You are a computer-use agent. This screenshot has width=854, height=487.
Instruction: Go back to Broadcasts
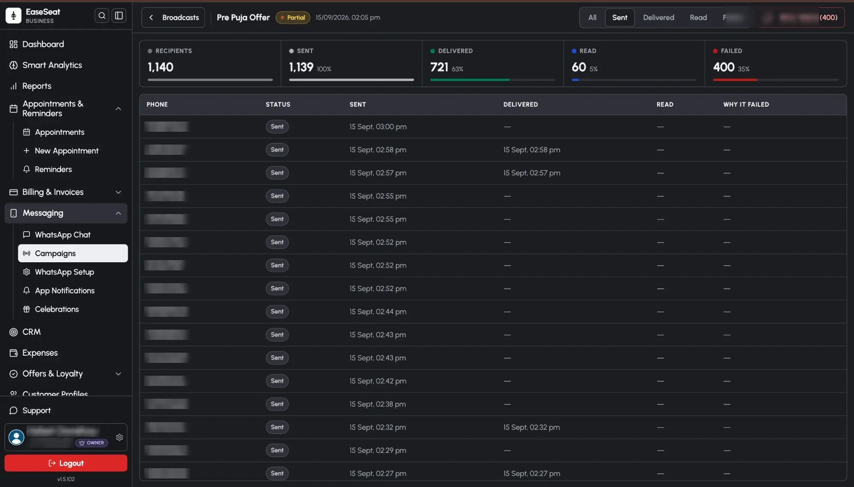point(173,17)
